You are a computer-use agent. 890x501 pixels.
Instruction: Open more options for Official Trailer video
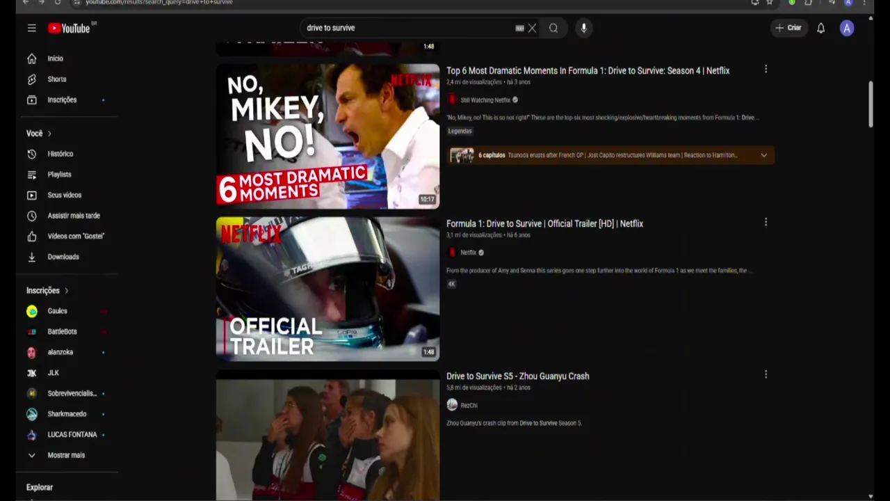(766, 222)
